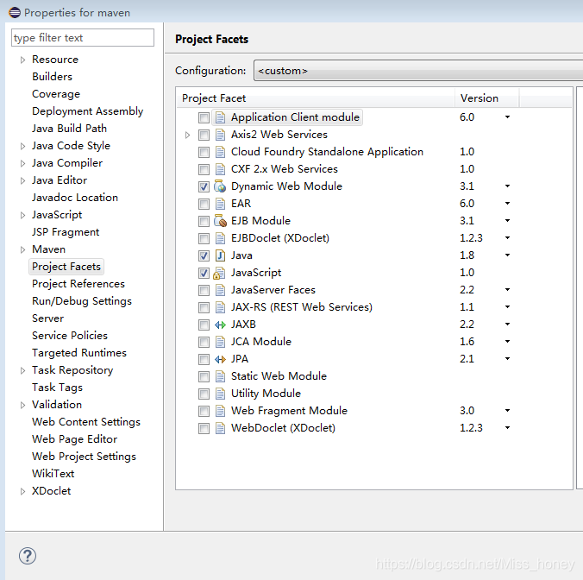Click the locked JavaScript facet icon

[219, 273]
